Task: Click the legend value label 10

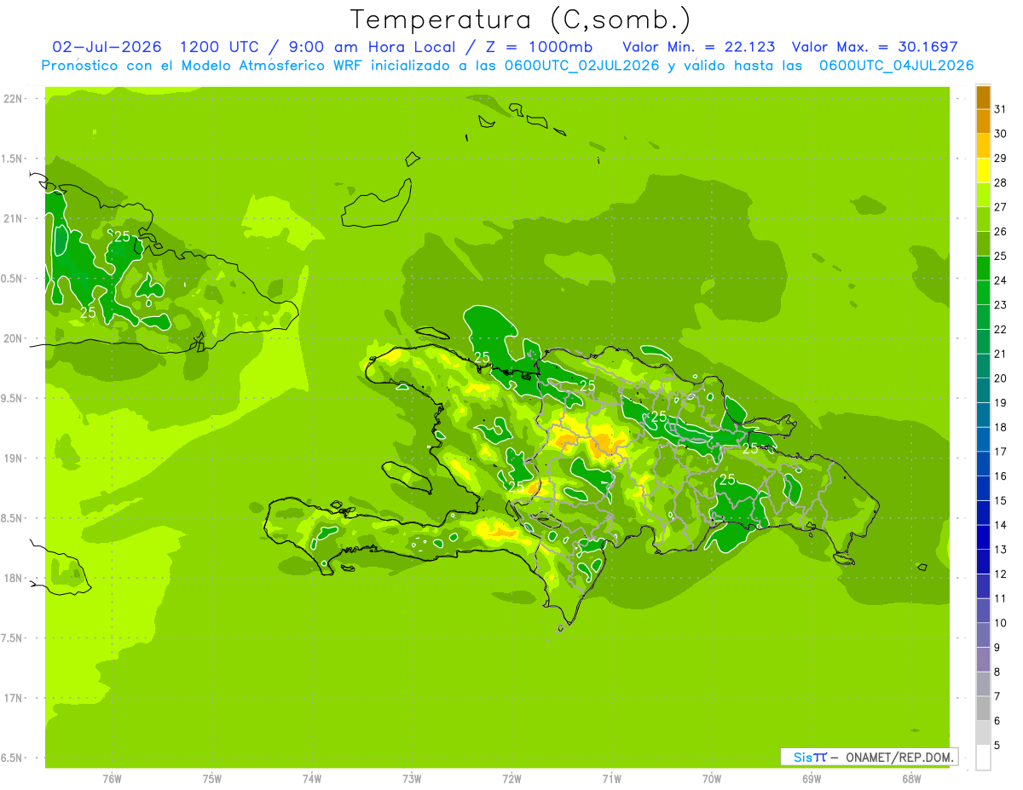Action: point(1000,623)
